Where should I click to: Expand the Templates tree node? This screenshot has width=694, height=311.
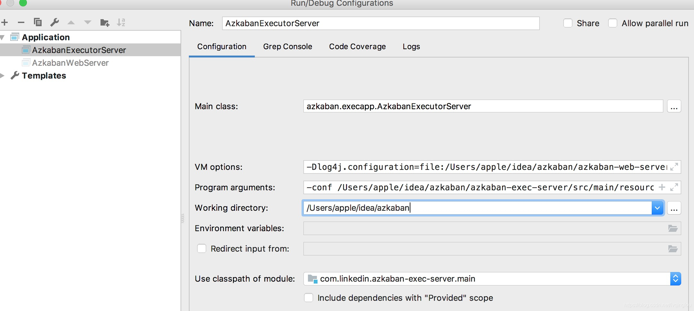3,76
